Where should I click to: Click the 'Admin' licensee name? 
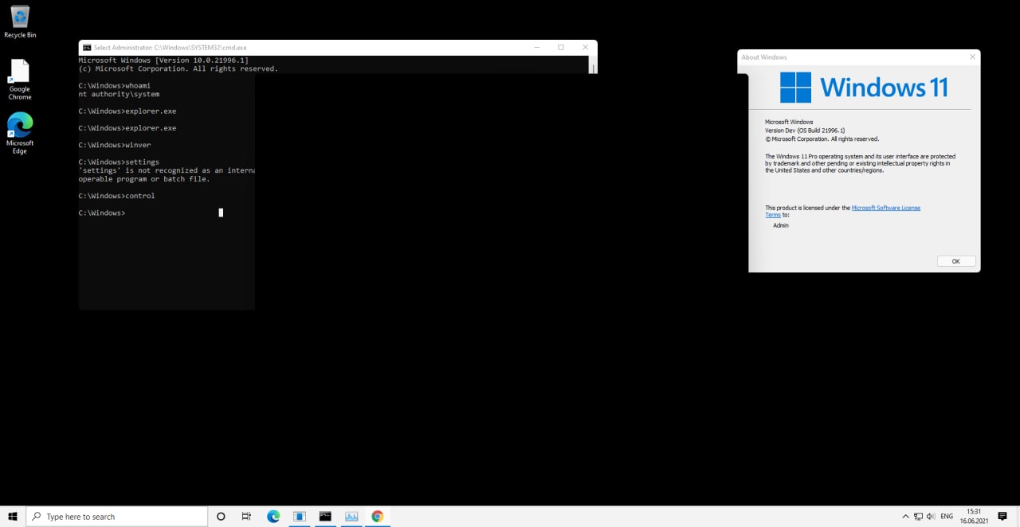click(x=781, y=225)
